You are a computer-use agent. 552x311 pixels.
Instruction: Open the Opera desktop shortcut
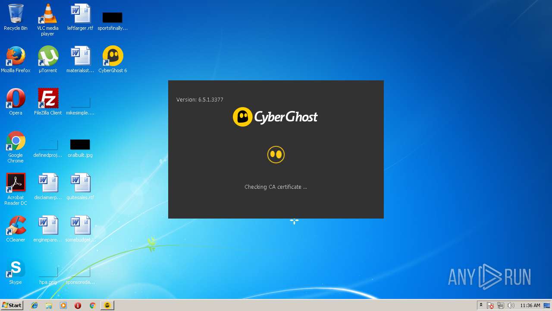[16, 102]
